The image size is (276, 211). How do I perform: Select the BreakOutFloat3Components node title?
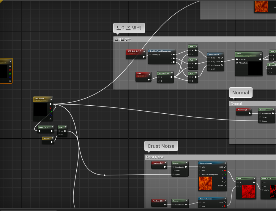pyautogui.click(x=160, y=51)
